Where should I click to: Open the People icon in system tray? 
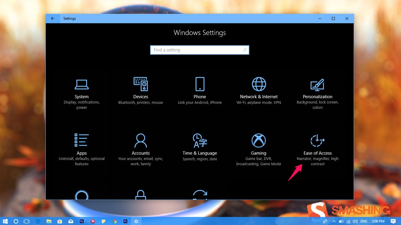point(325,221)
